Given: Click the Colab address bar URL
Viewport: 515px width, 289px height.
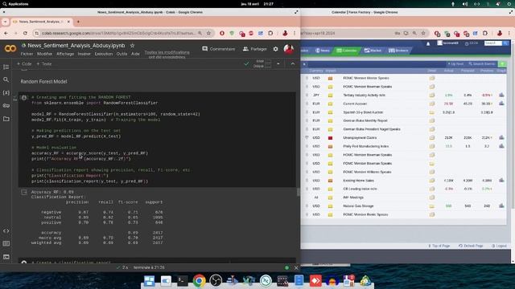Looking at the screenshot, I should [x=118, y=33].
